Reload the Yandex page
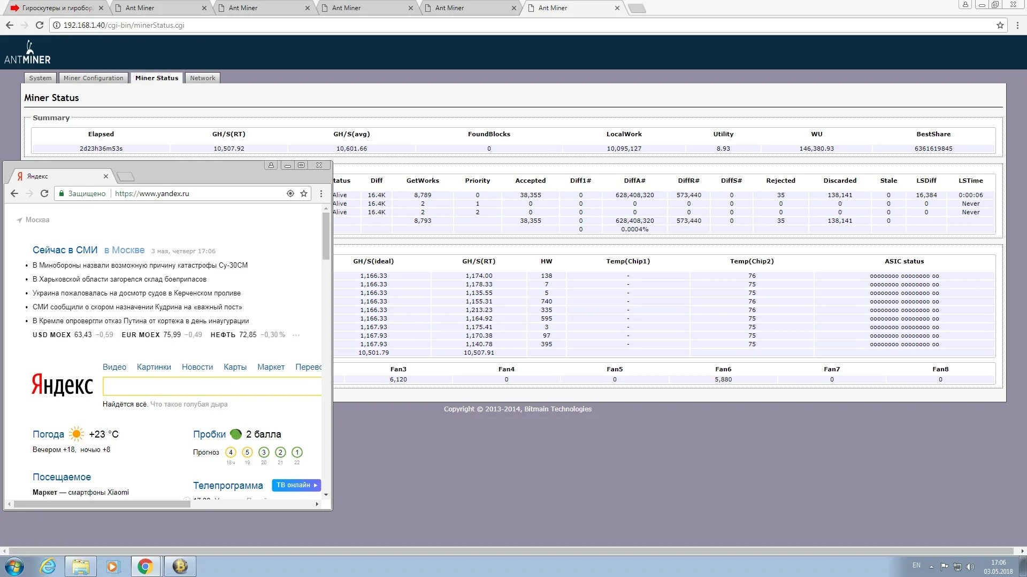 coord(44,193)
